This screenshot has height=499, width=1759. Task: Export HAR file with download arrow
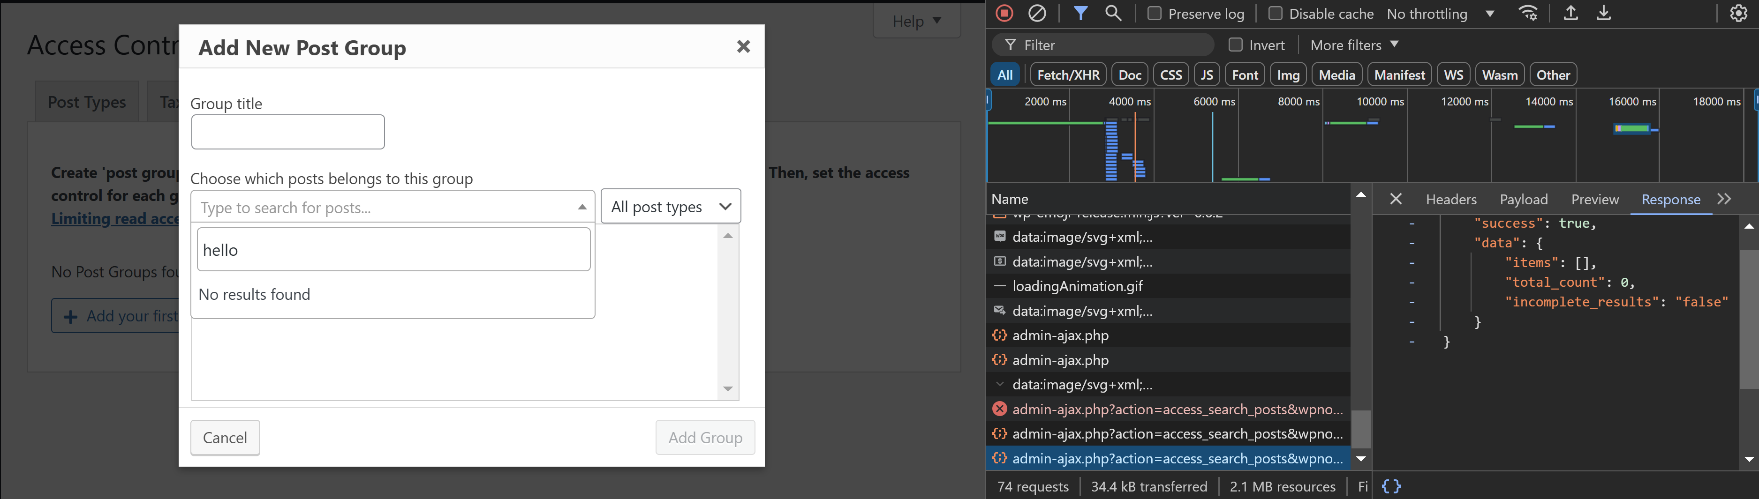1604,13
